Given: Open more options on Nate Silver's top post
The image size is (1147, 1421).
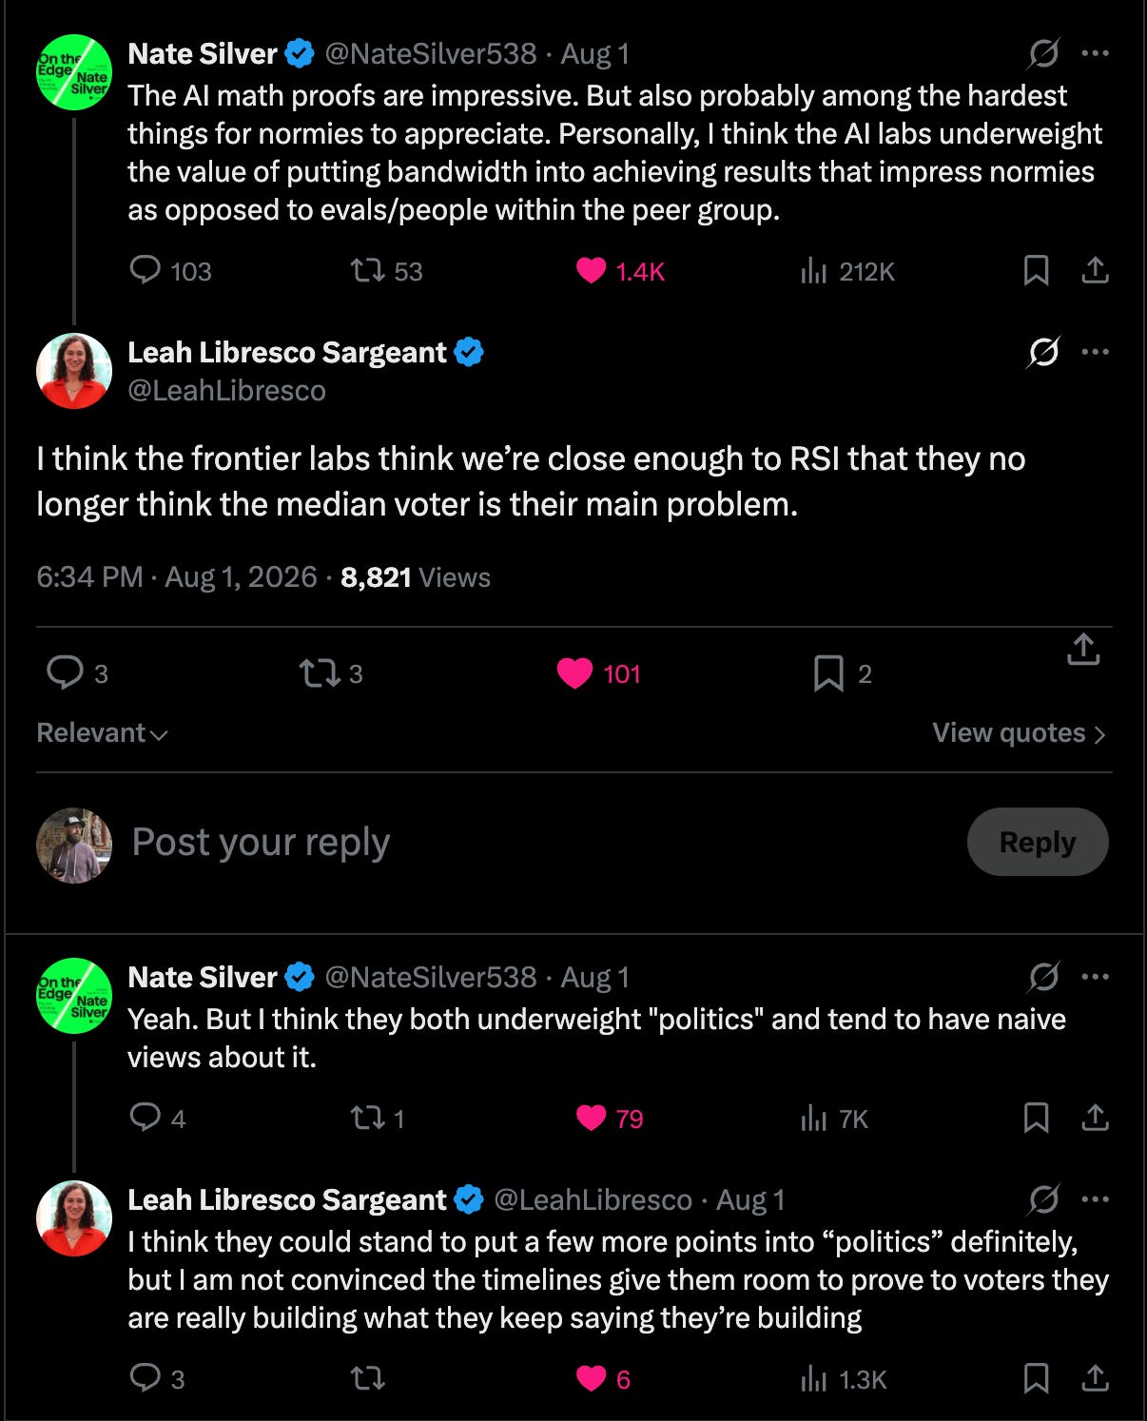Looking at the screenshot, I should tap(1095, 53).
